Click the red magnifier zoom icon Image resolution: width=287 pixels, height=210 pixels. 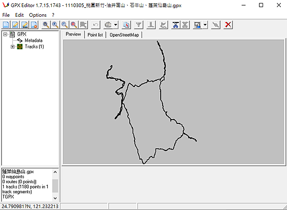[74, 25]
